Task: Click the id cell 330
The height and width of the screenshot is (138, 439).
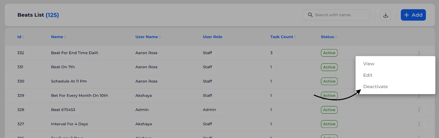Action: [21, 81]
